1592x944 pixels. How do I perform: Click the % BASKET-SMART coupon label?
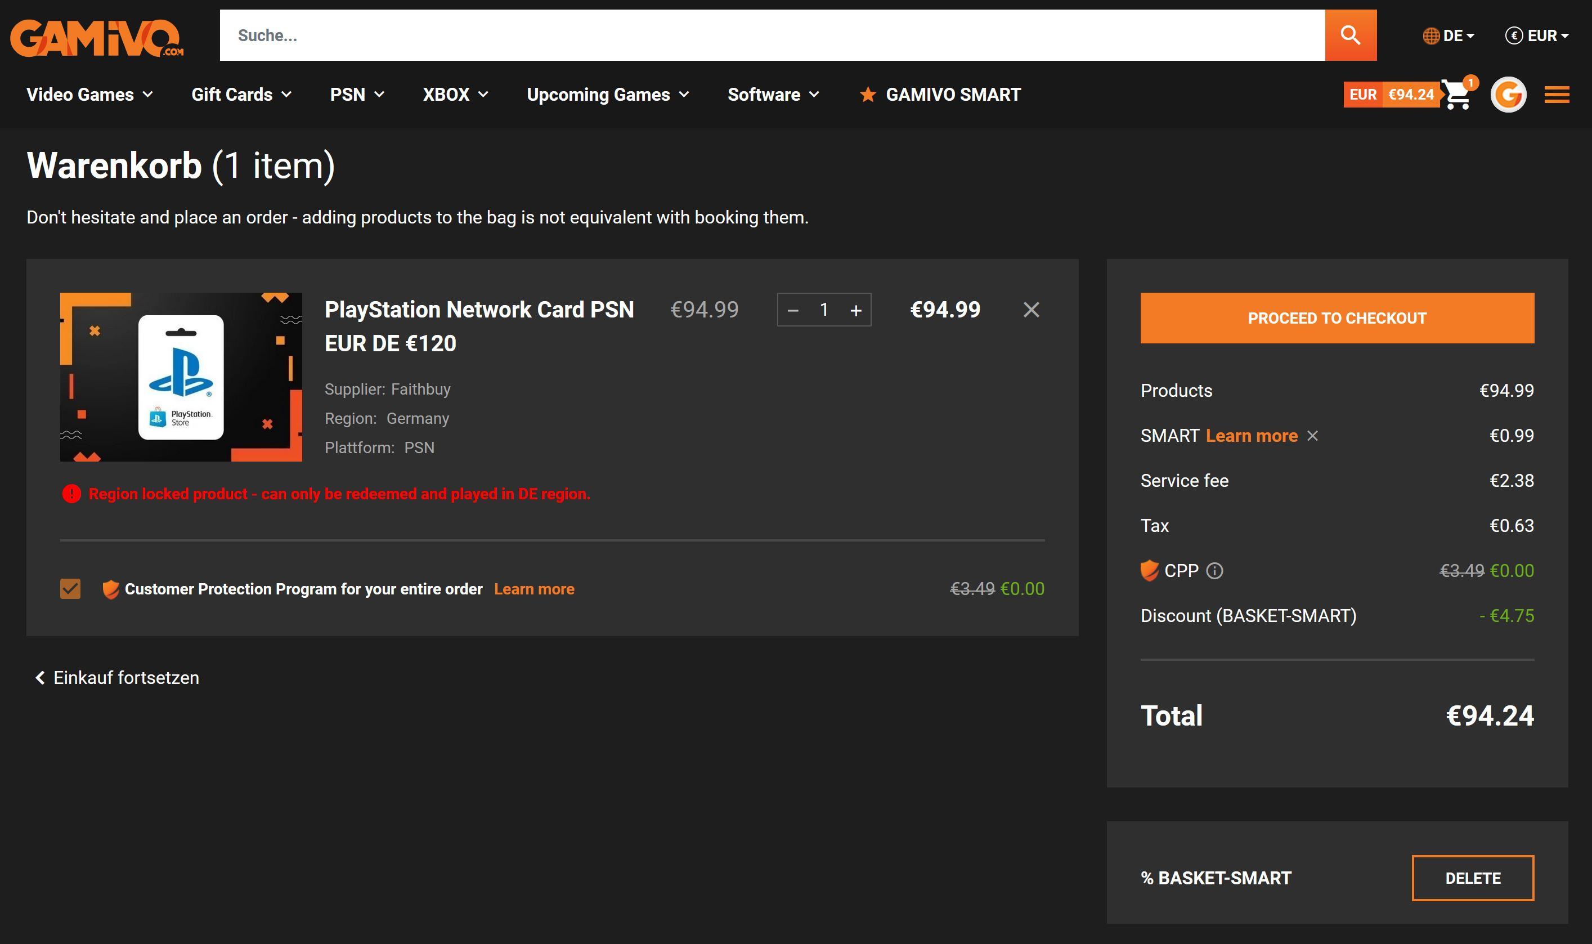(1216, 878)
